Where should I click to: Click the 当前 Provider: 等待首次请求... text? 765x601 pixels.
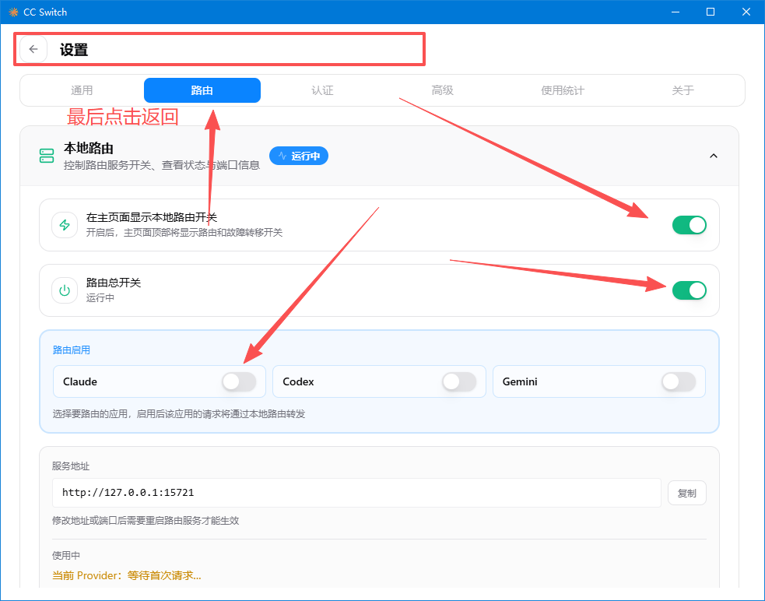click(x=127, y=575)
